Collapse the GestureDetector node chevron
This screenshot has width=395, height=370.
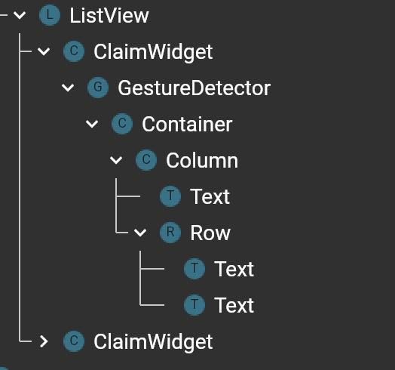68,88
